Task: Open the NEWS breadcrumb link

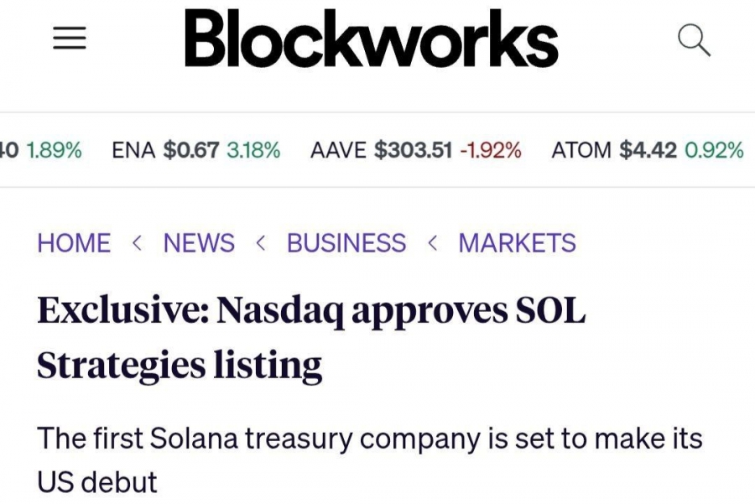Action: pyautogui.click(x=200, y=243)
